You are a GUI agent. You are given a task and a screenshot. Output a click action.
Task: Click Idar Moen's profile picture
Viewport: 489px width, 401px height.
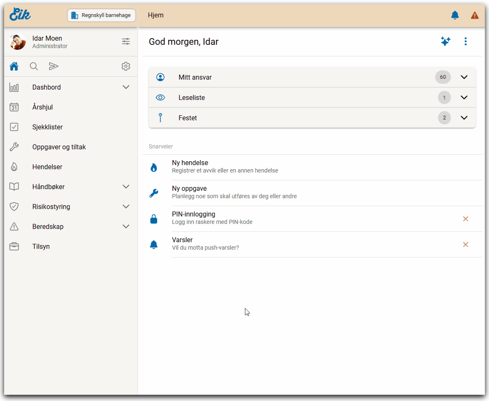(18, 42)
